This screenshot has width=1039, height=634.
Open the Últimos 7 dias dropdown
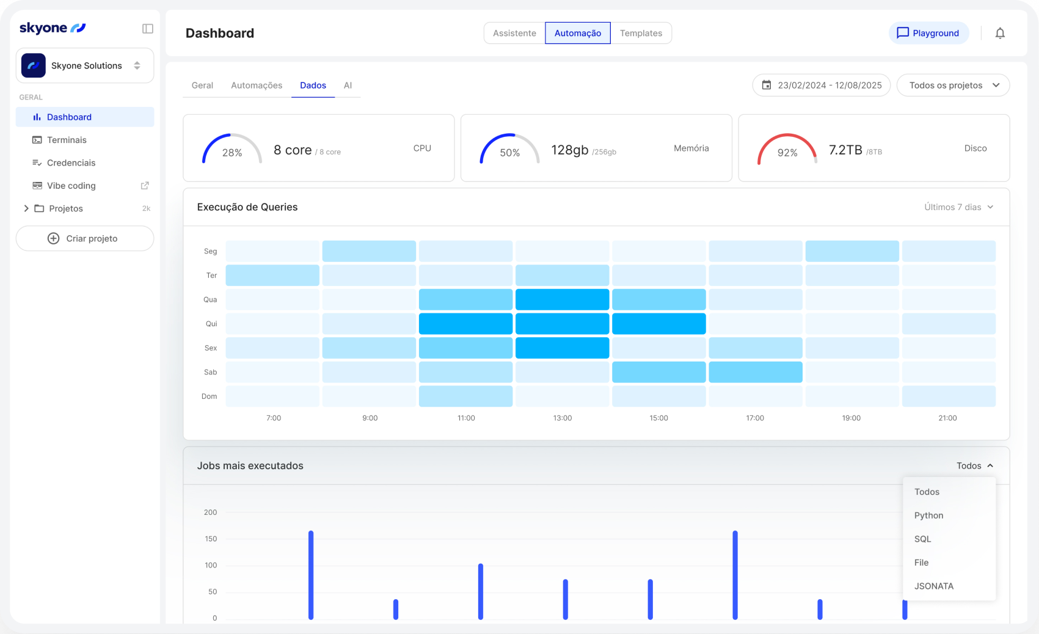click(959, 207)
